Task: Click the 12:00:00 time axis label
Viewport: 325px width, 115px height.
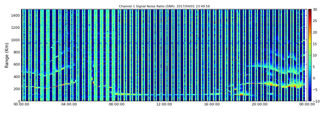Action: coord(164,105)
